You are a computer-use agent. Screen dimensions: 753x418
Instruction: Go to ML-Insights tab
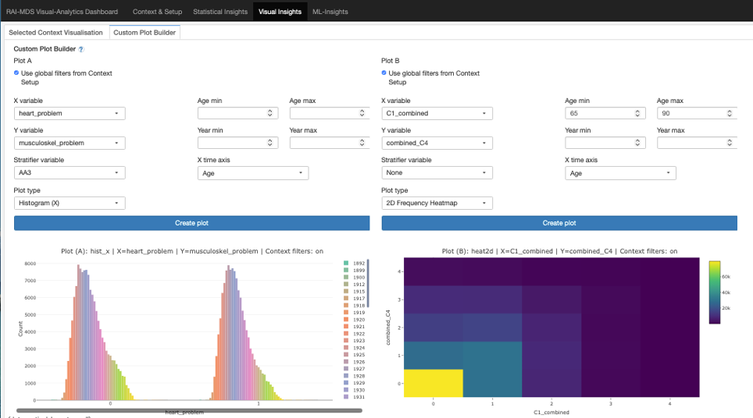coord(330,12)
